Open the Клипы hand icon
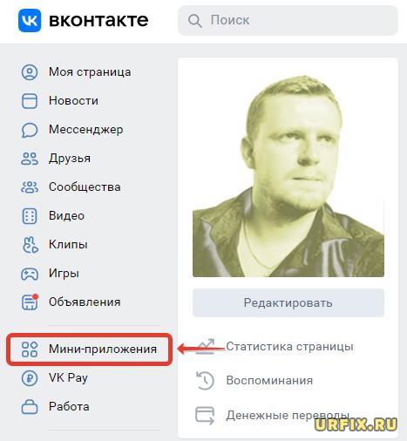The image size is (407, 441). [x=30, y=245]
